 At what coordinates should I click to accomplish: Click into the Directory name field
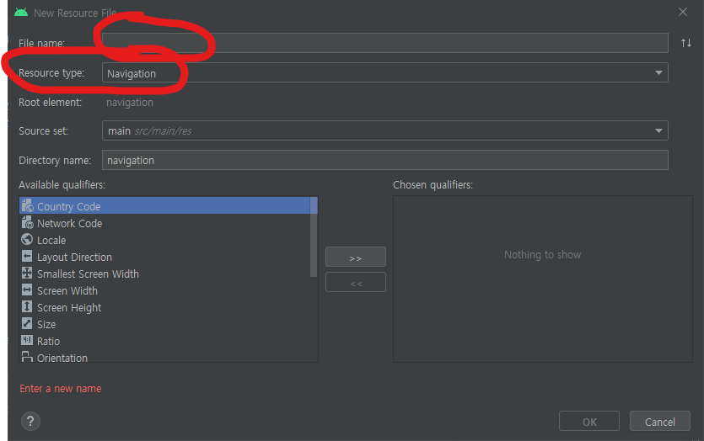pyautogui.click(x=384, y=160)
